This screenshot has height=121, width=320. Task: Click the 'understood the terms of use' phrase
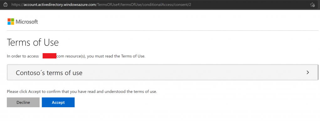point(131,92)
